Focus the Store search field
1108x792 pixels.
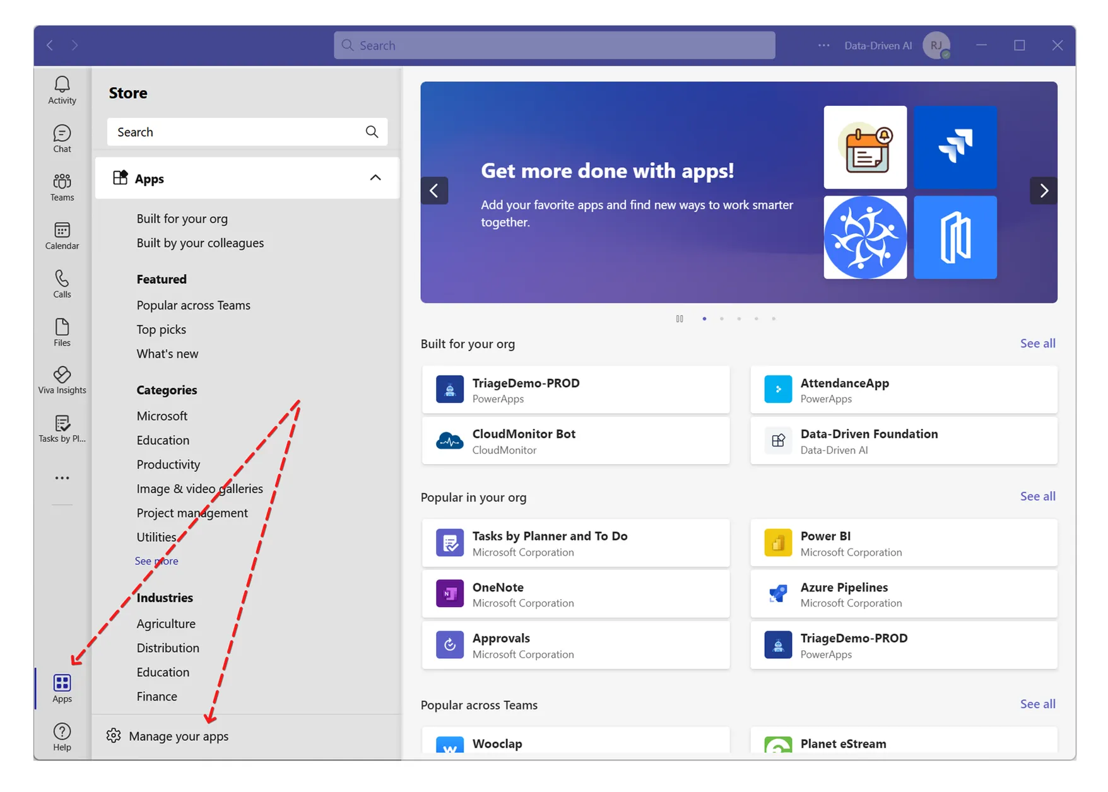247,132
